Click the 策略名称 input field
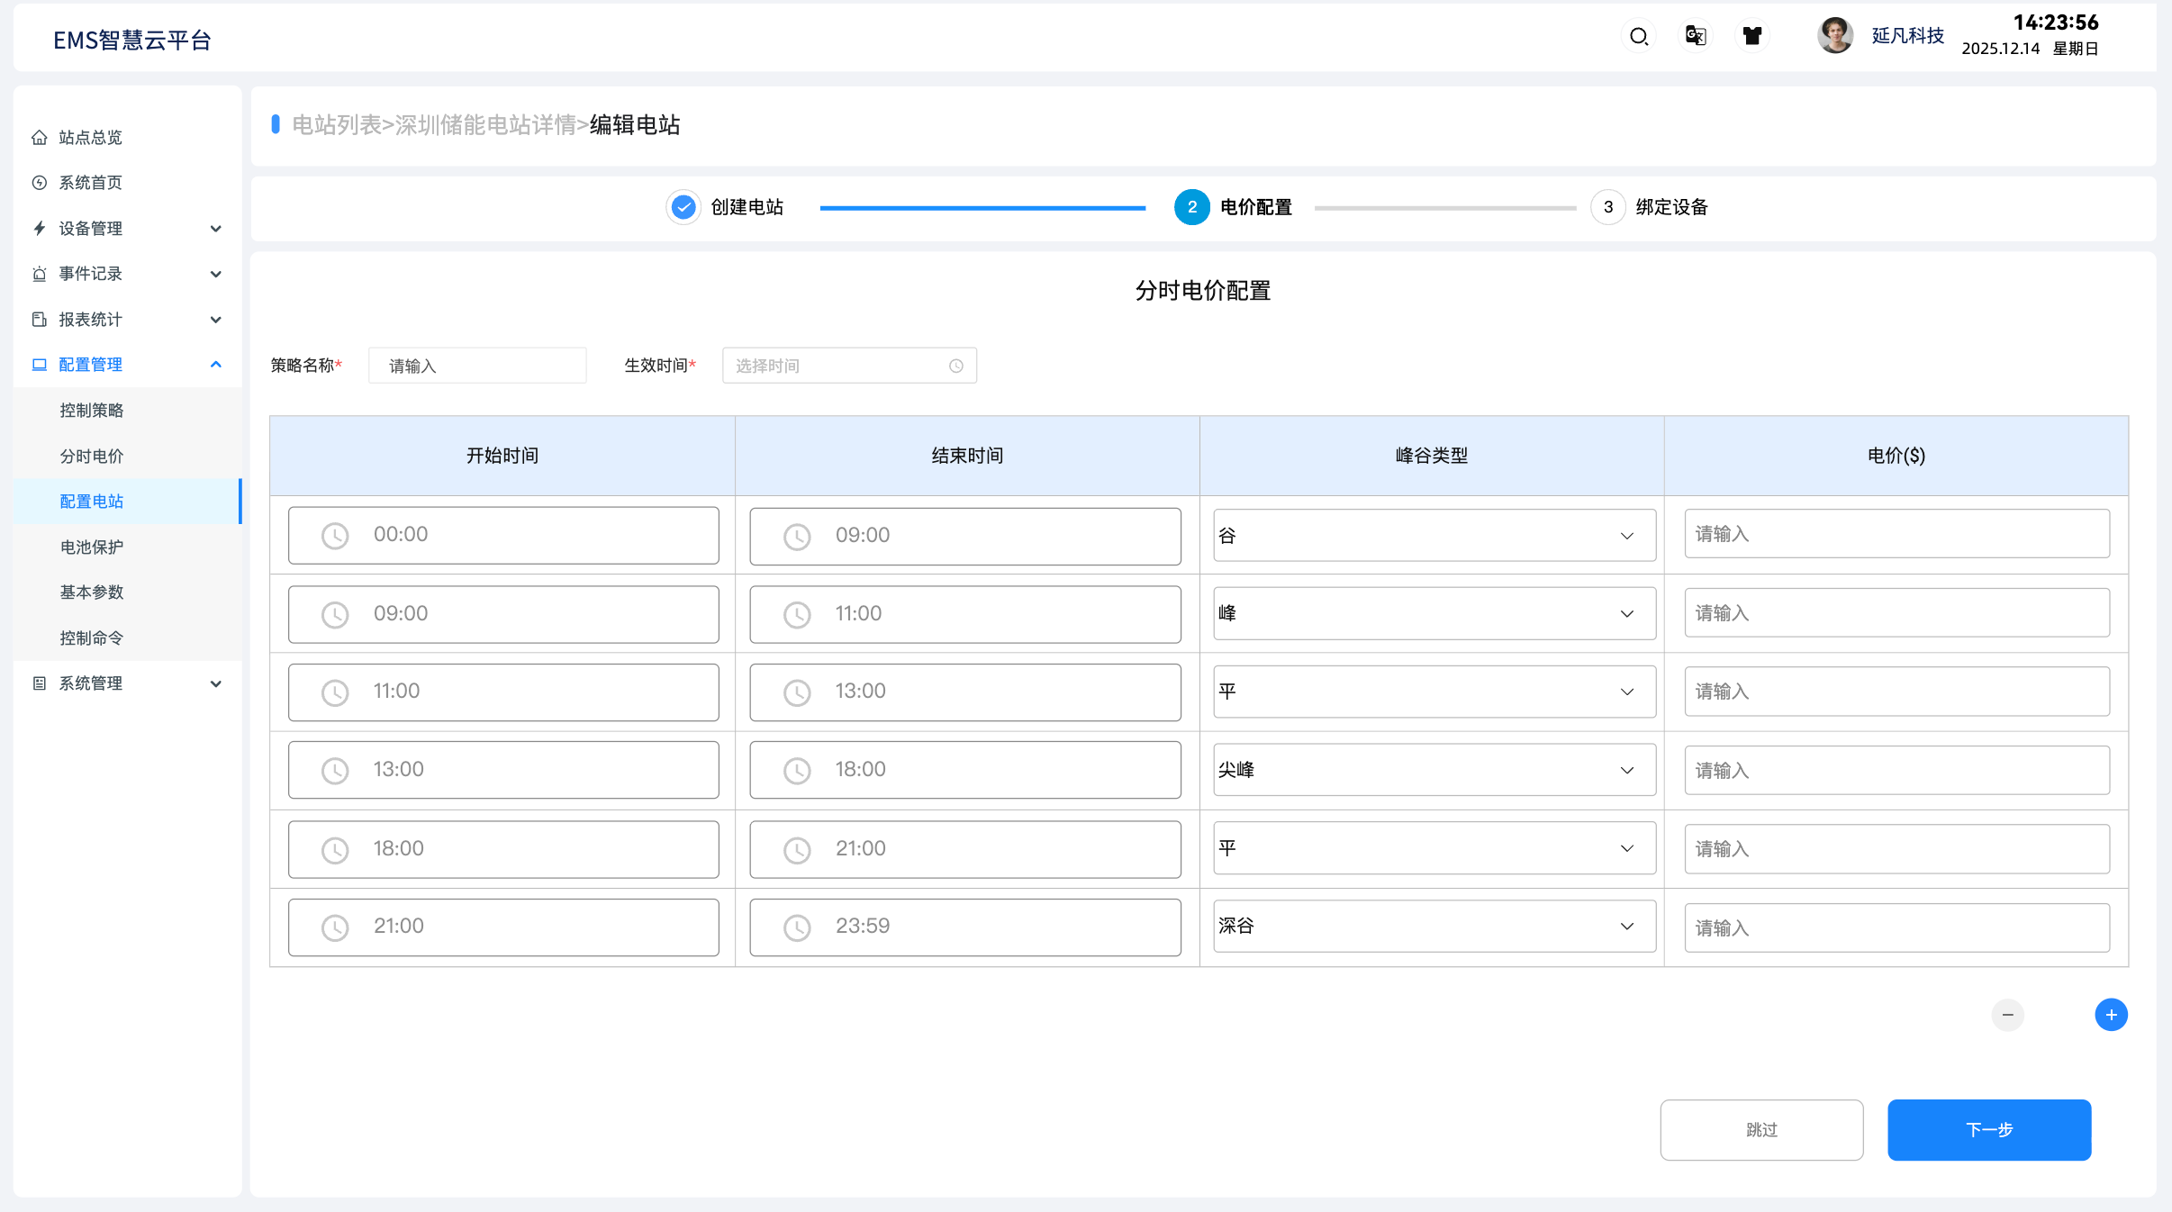The image size is (2172, 1212). [477, 366]
